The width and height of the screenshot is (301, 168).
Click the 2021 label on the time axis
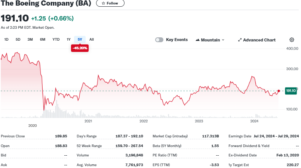88,121
